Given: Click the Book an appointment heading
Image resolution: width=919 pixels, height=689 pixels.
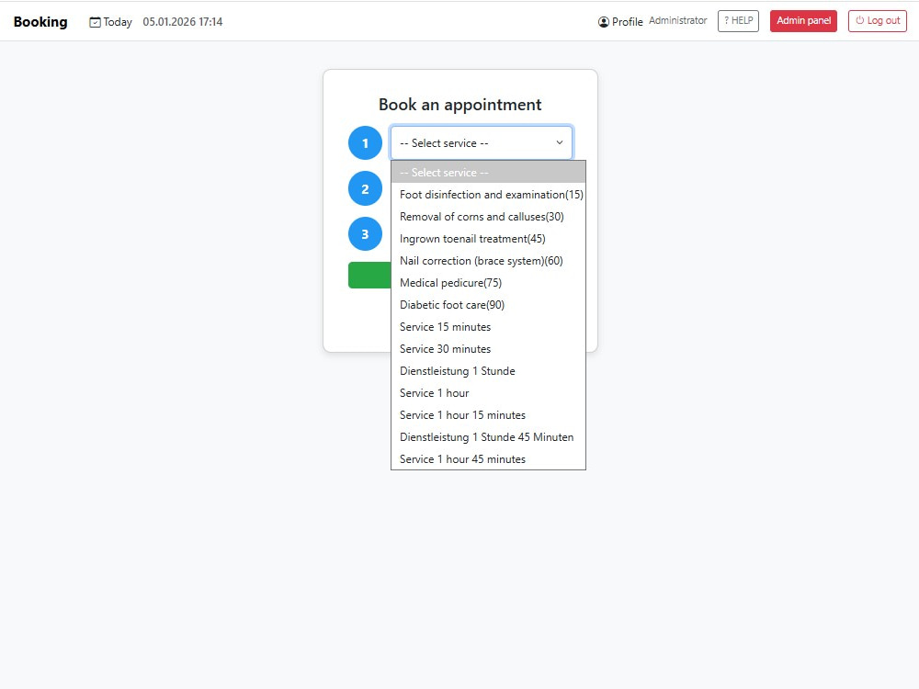Looking at the screenshot, I should [x=460, y=105].
